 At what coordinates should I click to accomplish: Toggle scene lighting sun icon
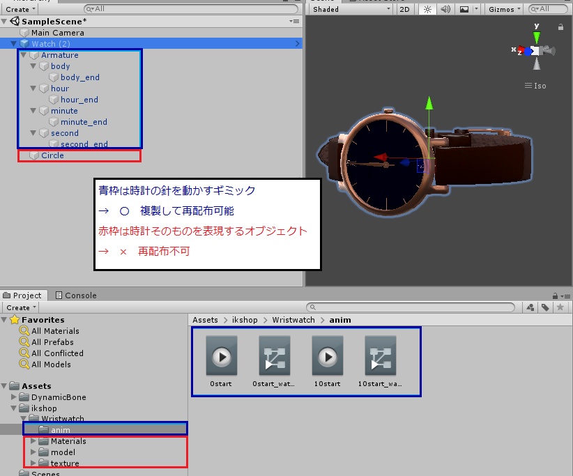click(427, 9)
